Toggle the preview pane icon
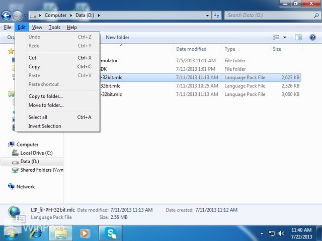This screenshot has width=322, height=241. click(298, 37)
